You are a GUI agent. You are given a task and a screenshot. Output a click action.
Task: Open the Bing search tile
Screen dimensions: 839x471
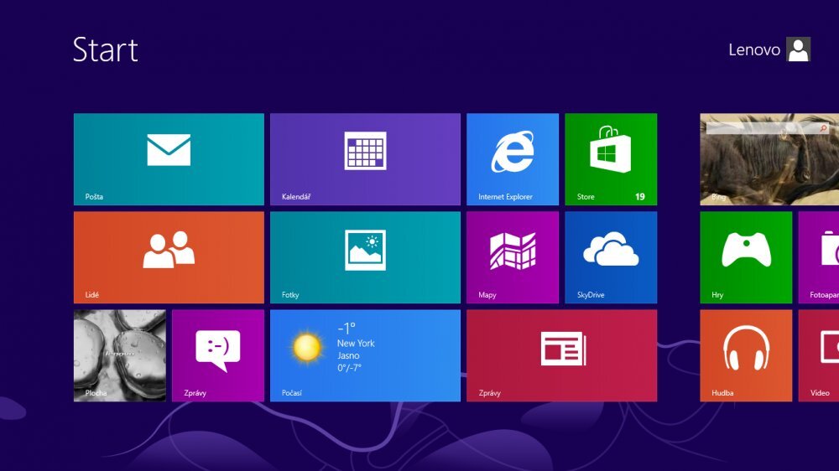[x=769, y=158]
